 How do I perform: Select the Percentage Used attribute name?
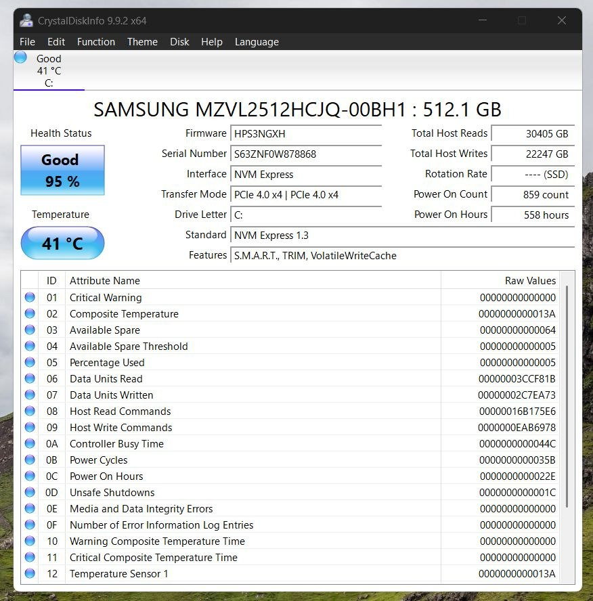pyautogui.click(x=107, y=363)
